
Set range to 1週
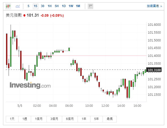tap(25, 119)
